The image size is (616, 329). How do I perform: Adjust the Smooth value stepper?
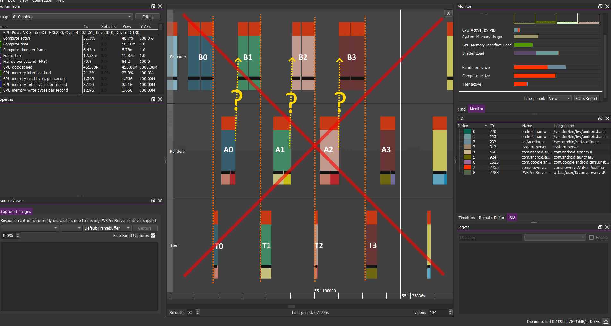(x=198, y=312)
